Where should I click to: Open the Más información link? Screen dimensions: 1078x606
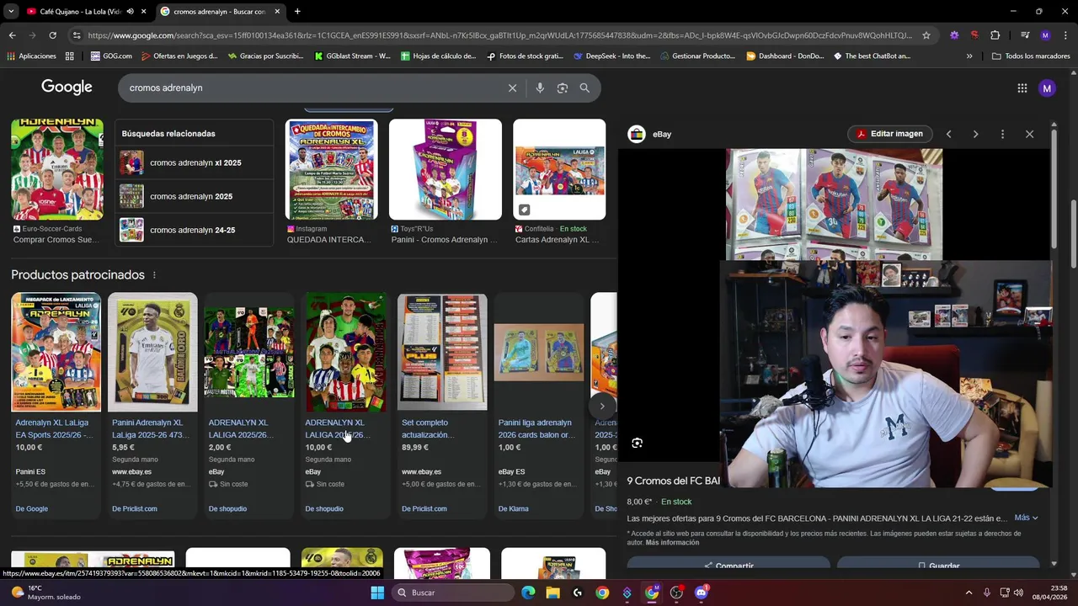pos(672,543)
